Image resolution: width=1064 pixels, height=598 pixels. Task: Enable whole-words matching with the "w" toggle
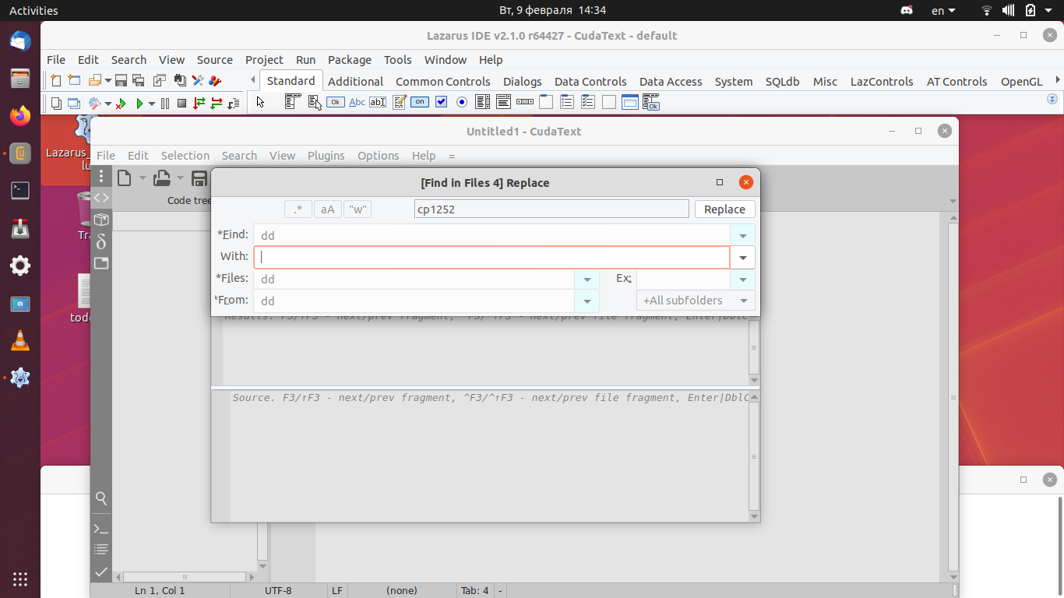357,209
